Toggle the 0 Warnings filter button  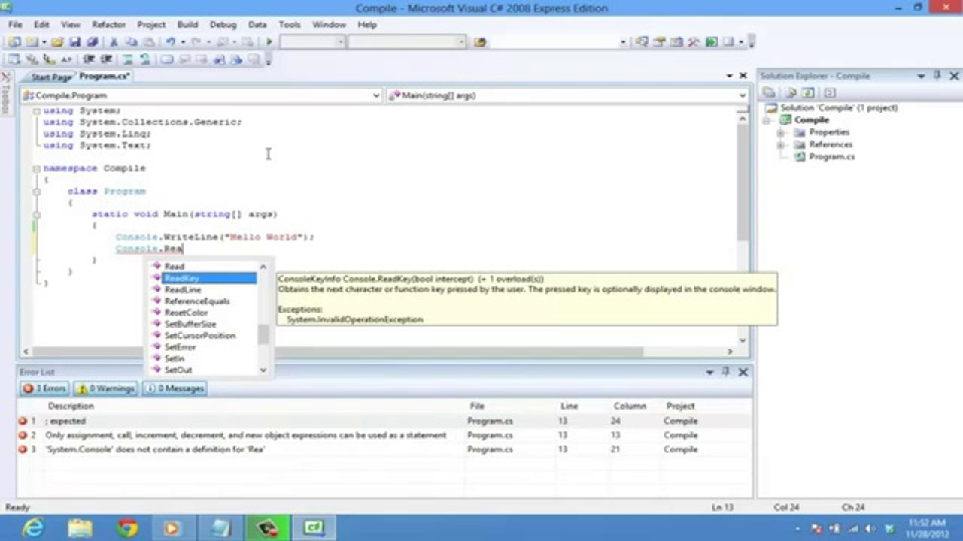[x=106, y=388]
